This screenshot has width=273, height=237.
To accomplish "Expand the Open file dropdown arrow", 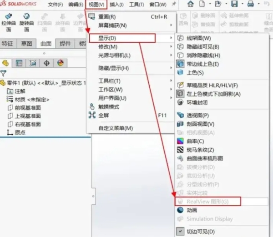I will coord(226,4).
